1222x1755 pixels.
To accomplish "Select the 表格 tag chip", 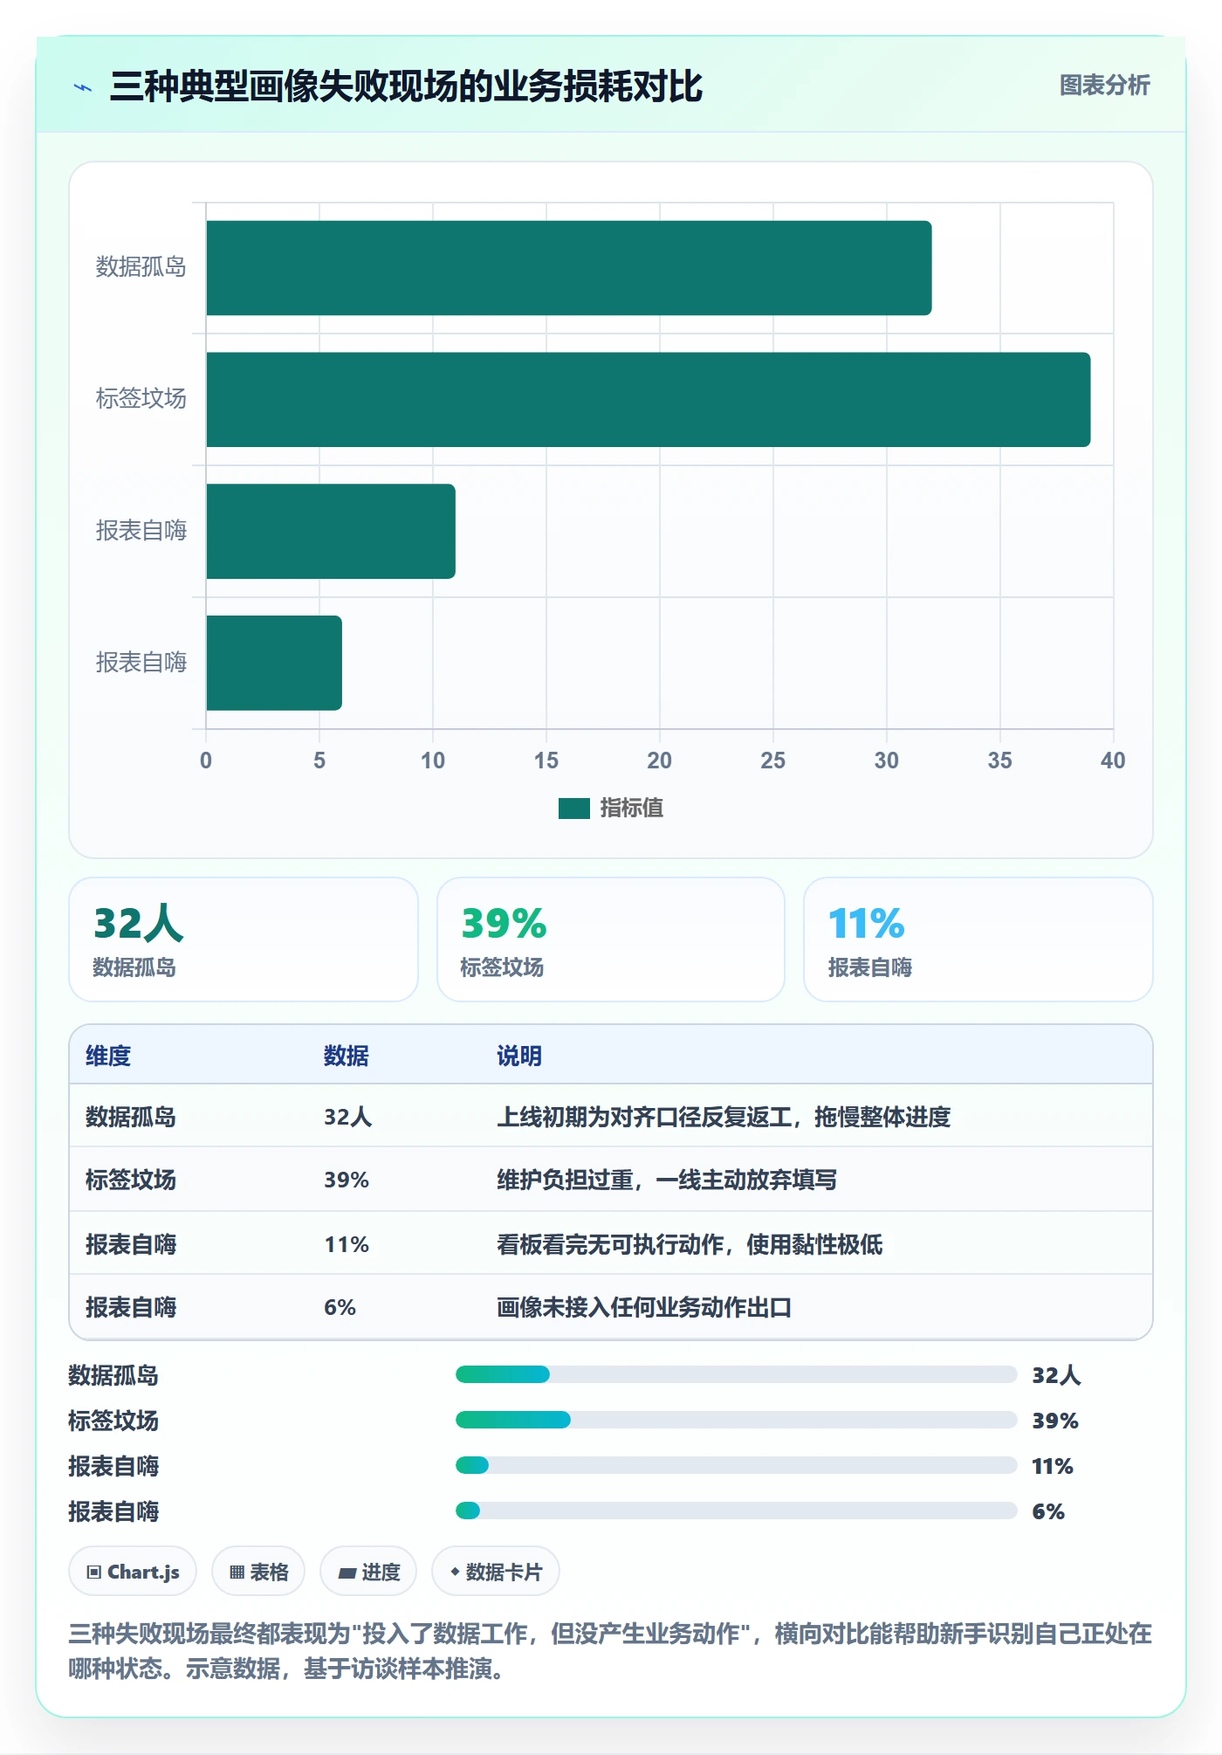I will (258, 1572).
